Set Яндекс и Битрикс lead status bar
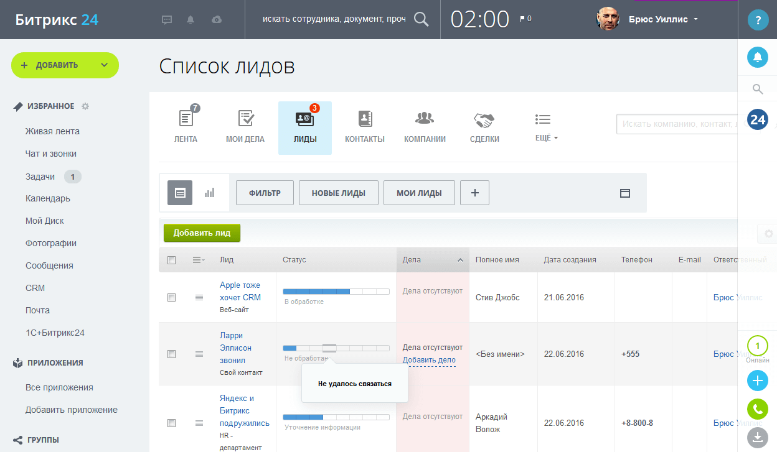 pos(336,417)
